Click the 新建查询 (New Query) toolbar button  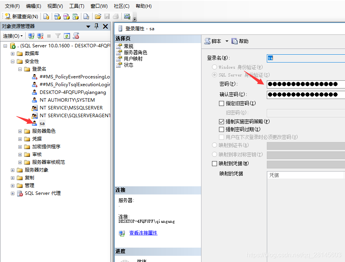coord(21,16)
